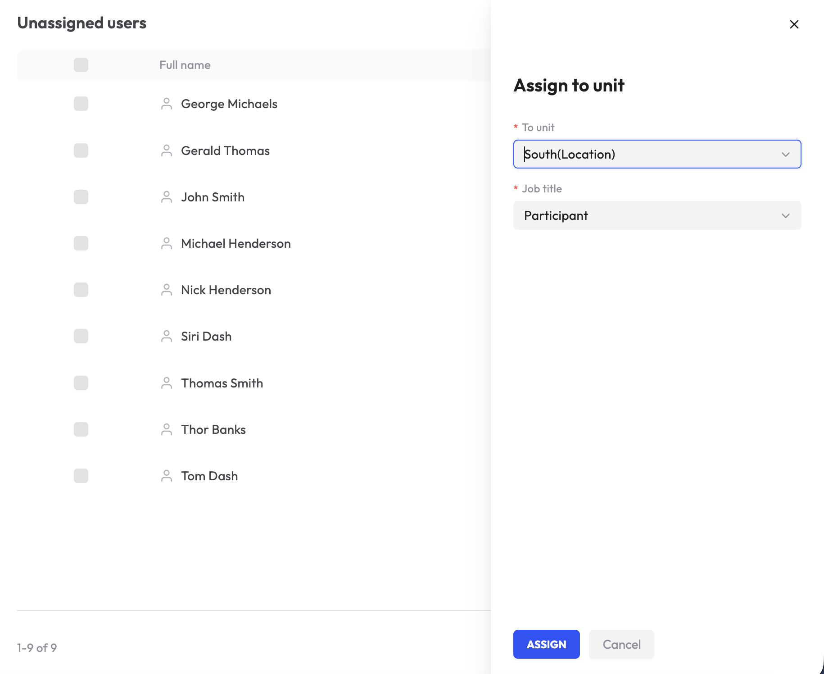Tick the Michael Henderson checkbox
Screen dimensions: 824x674
(x=81, y=243)
